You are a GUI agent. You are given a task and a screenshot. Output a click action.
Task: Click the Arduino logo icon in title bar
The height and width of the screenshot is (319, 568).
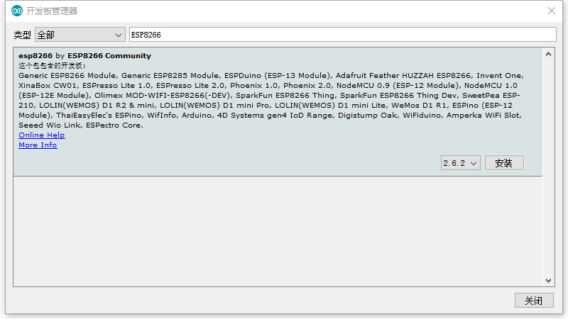[x=17, y=11]
